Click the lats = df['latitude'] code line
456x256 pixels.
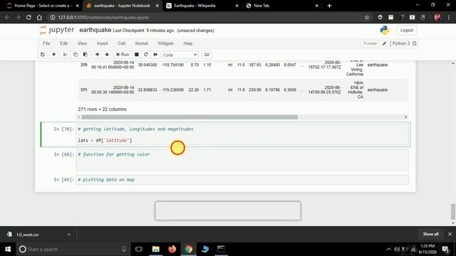click(x=105, y=141)
